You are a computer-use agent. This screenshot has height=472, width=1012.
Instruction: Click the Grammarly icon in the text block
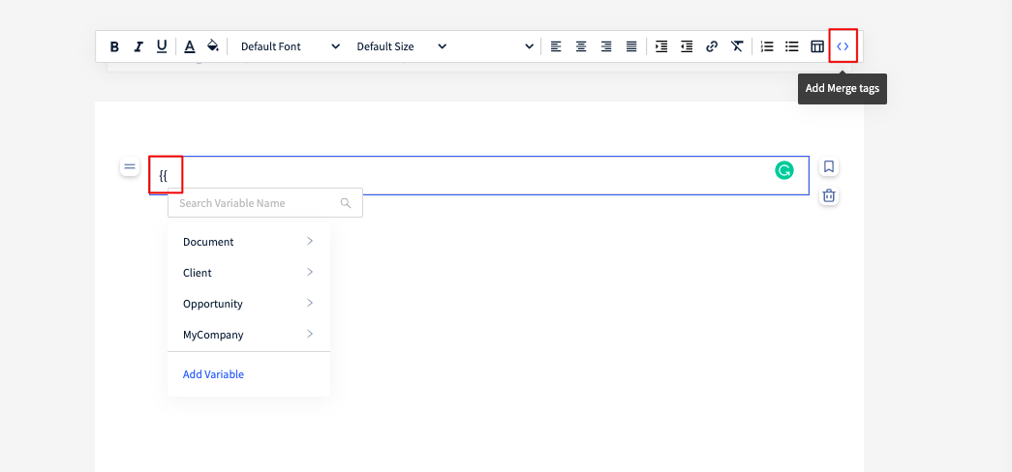click(x=784, y=170)
